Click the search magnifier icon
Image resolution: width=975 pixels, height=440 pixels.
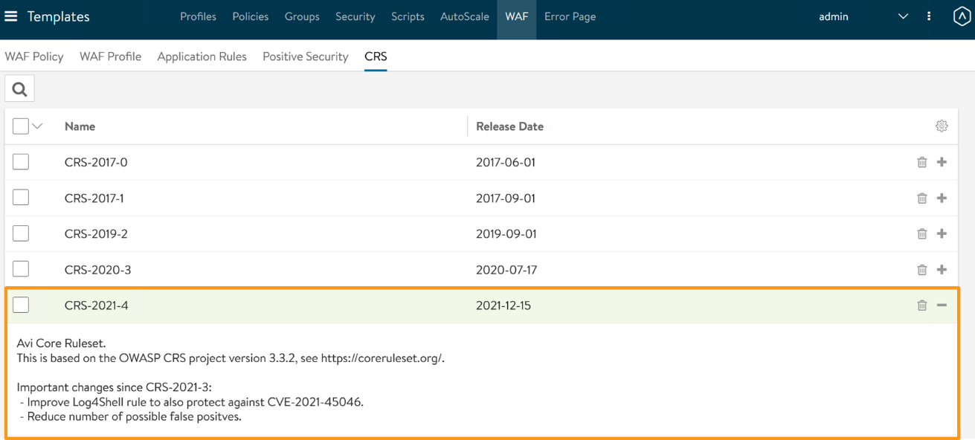coord(20,89)
